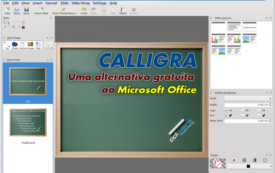Click the Open file toolbar icon

point(17,11)
